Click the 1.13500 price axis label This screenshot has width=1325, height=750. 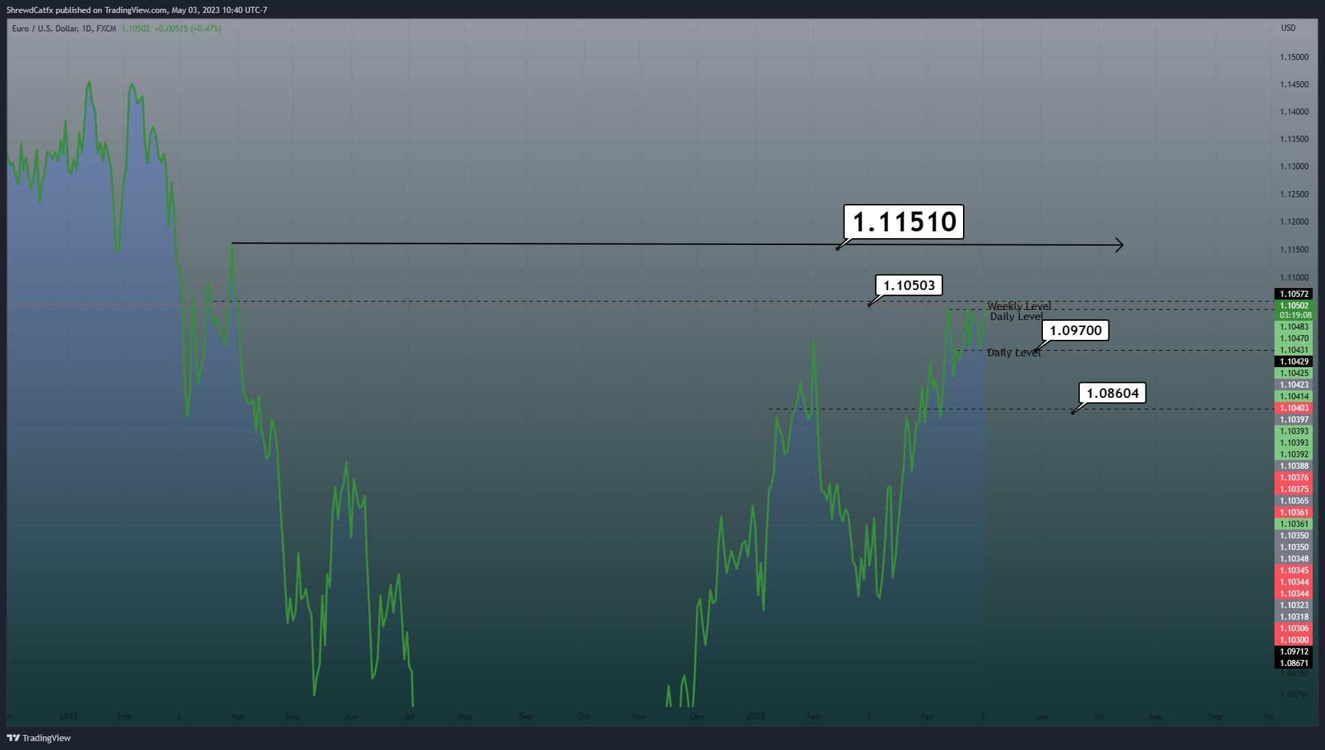[1294, 139]
